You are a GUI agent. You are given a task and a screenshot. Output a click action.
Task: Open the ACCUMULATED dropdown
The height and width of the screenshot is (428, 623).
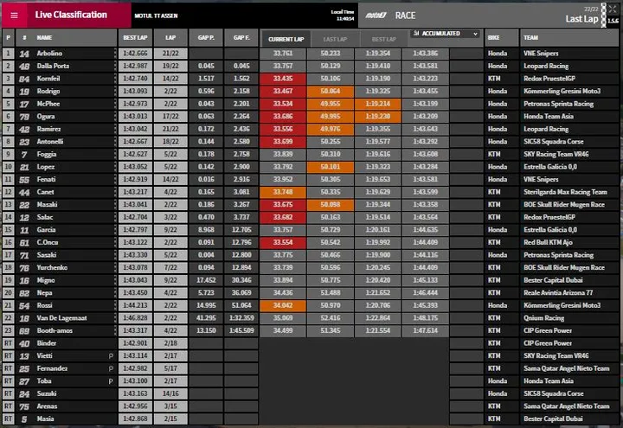(x=445, y=34)
